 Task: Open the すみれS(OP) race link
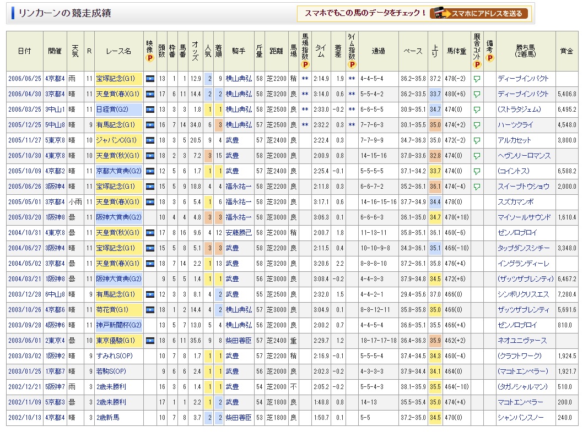115,356
